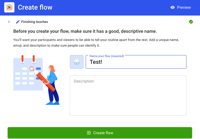
Task: Click the Create flow header title
Action: [35, 7]
